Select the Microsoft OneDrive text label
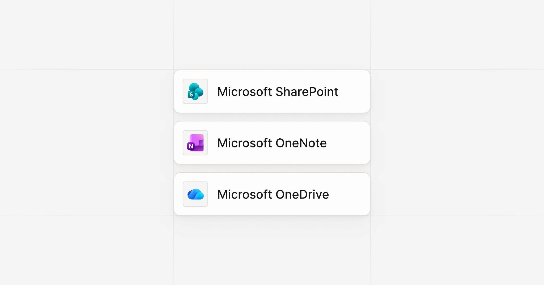 pos(273,194)
